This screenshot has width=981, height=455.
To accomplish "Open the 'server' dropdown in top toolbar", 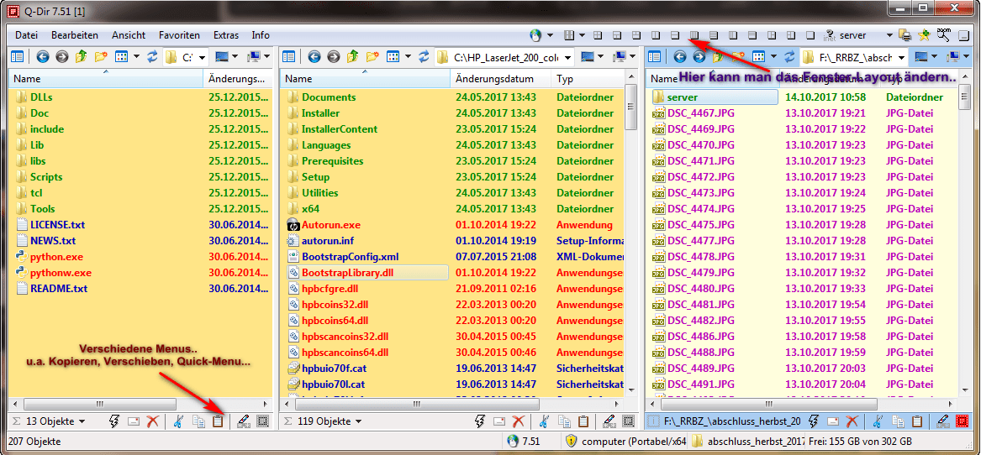I will coord(889,35).
